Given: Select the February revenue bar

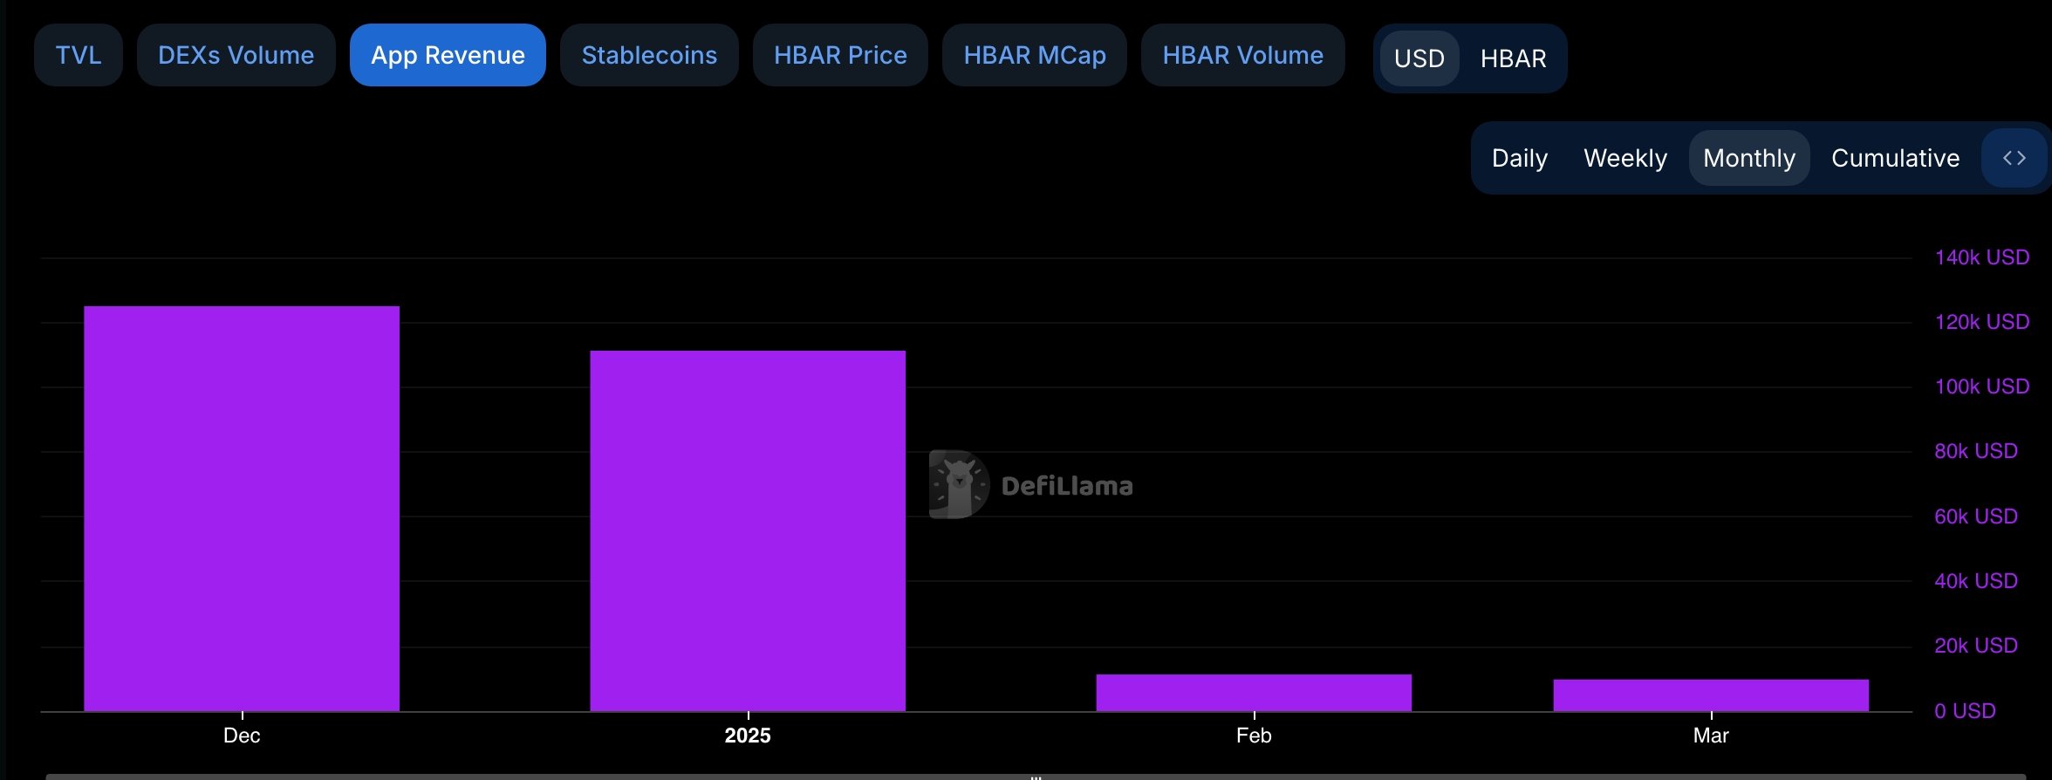Looking at the screenshot, I should pos(1254,693).
